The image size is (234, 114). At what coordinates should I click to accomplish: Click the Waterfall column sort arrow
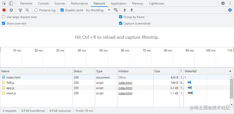(230, 71)
